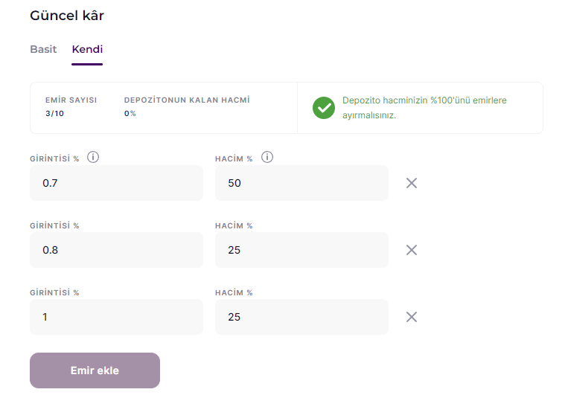Viewport: 565px width, 398px height.
Task: Remove the order with 0.7 indent
Action: pyautogui.click(x=412, y=183)
